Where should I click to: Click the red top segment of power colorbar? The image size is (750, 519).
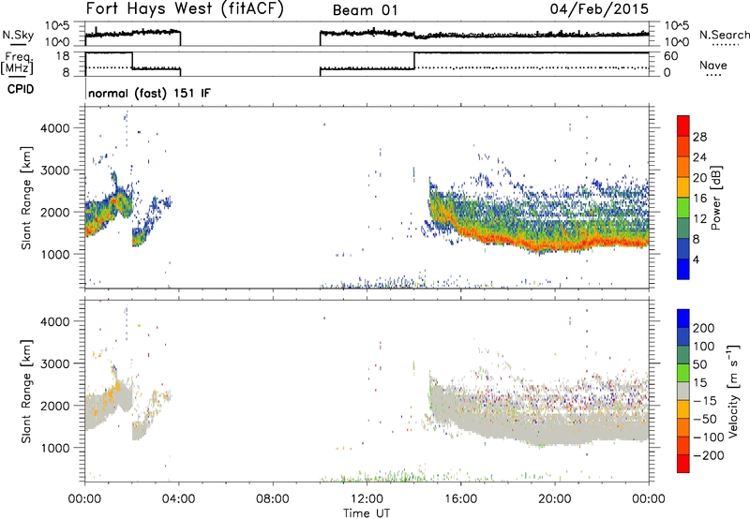tap(683, 126)
